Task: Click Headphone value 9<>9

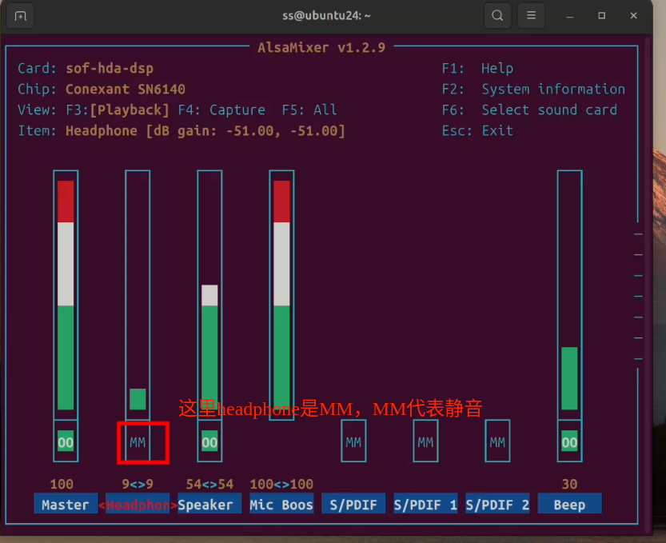Action: coord(138,484)
